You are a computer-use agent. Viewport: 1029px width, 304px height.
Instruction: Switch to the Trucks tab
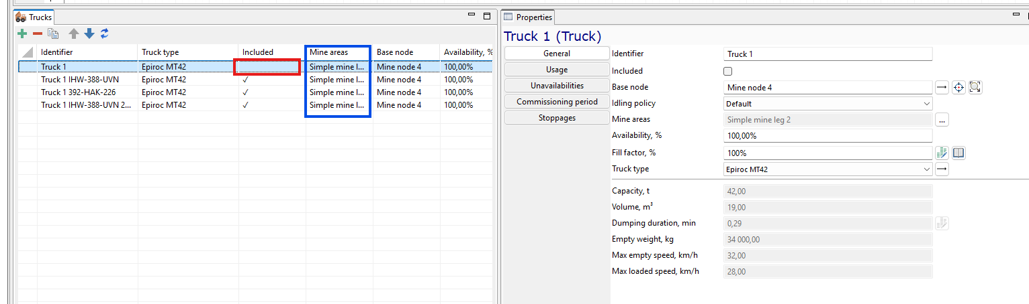point(34,17)
